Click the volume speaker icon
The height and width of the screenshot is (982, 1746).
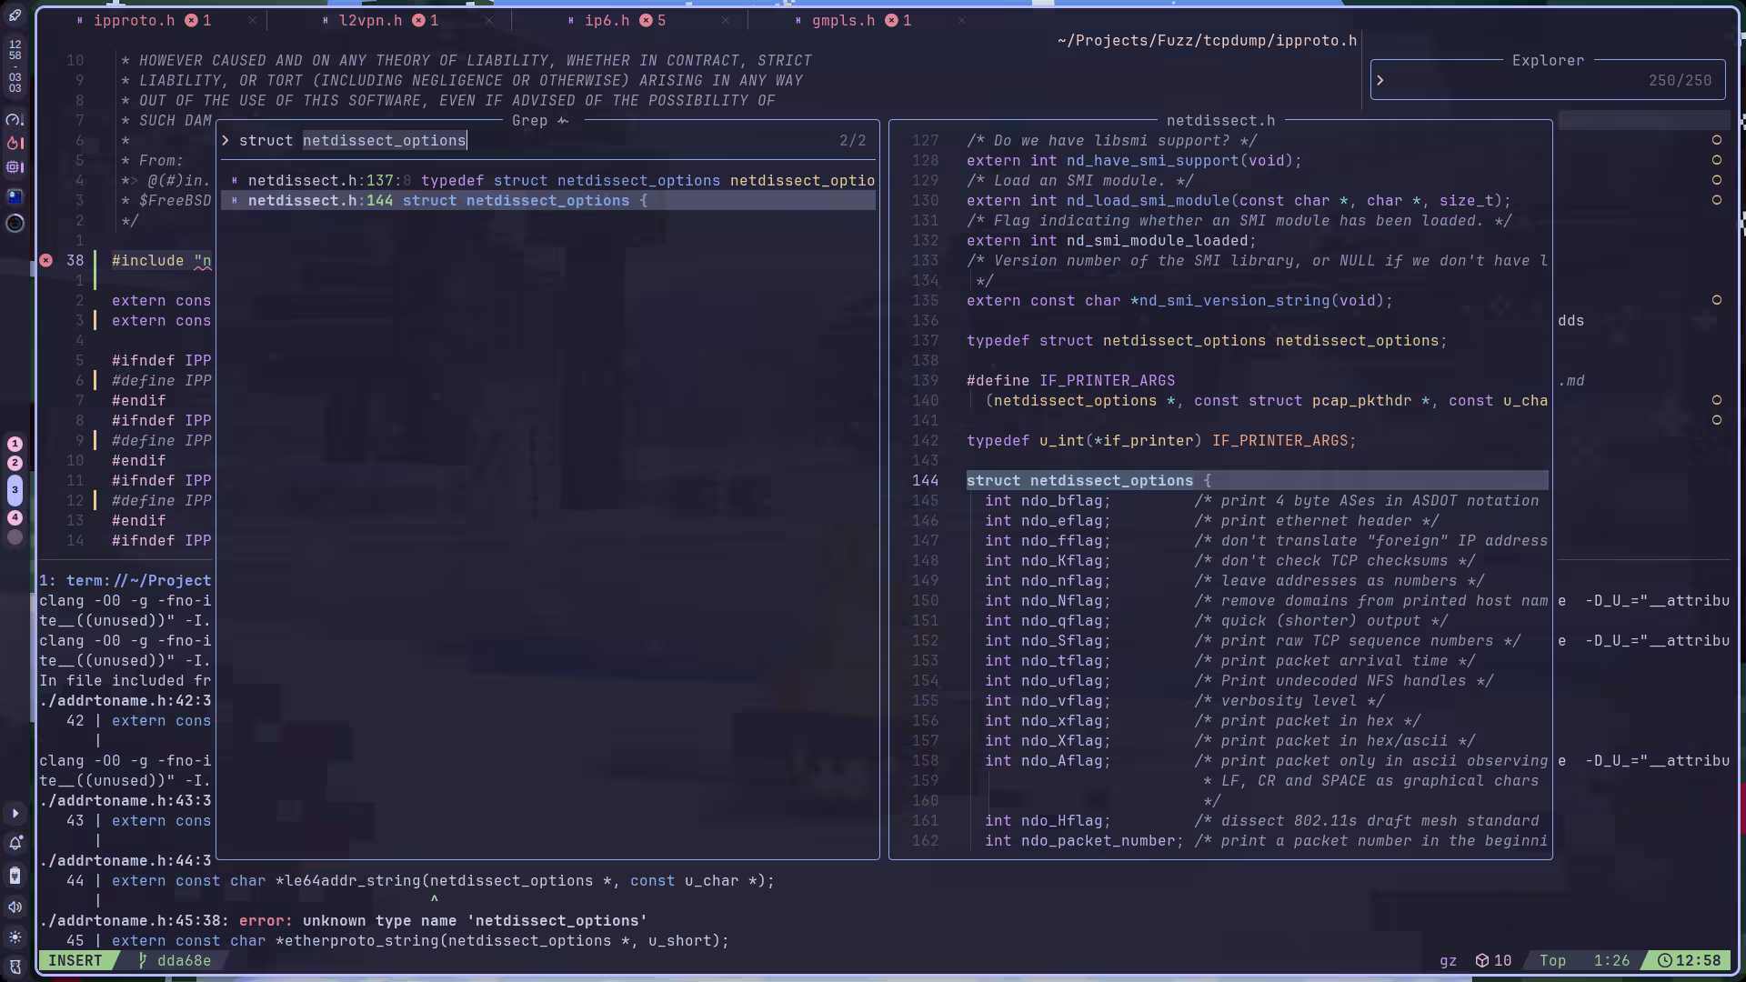pos(15,907)
